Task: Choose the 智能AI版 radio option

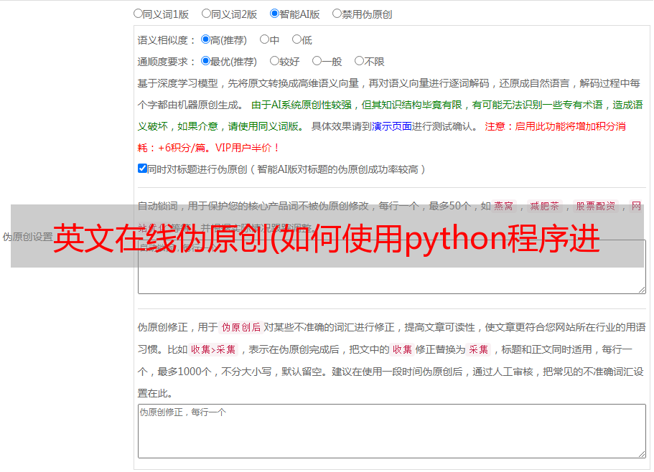Action: pos(274,14)
